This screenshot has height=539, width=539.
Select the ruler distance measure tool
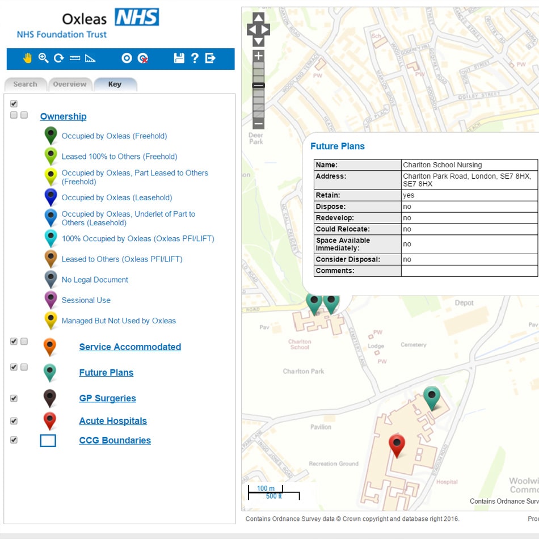[x=74, y=58]
